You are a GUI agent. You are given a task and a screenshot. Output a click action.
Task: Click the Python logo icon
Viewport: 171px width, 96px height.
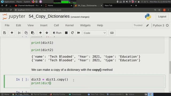coord(148,17)
